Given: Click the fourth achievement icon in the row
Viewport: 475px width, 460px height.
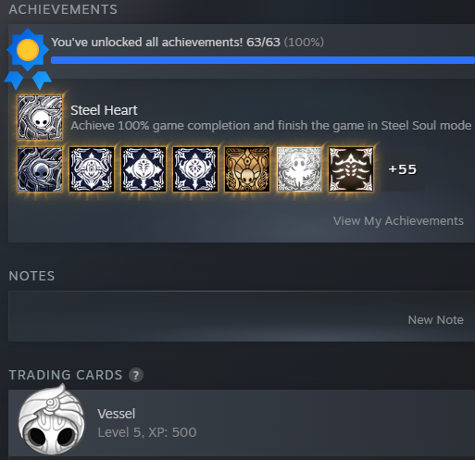Looking at the screenshot, I should click(x=195, y=169).
